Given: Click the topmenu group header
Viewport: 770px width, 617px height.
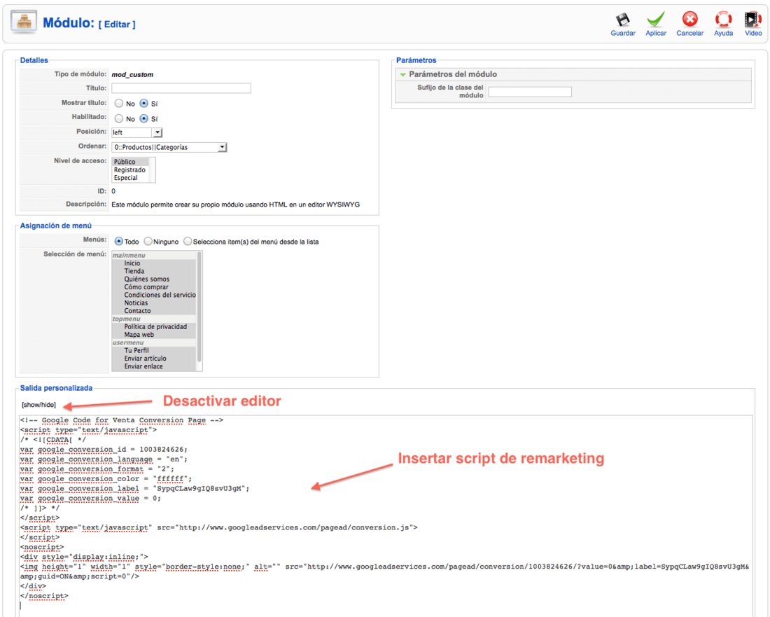Looking at the screenshot, I should (126, 319).
